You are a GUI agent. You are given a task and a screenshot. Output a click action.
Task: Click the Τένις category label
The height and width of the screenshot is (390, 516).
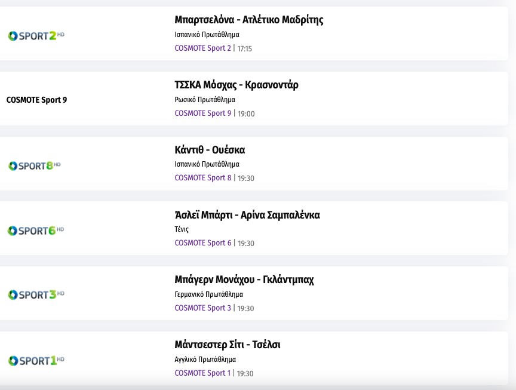tap(182, 229)
